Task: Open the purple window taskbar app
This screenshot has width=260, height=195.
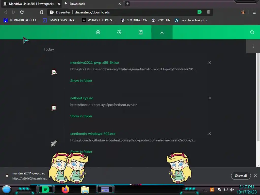Action: coord(105,189)
